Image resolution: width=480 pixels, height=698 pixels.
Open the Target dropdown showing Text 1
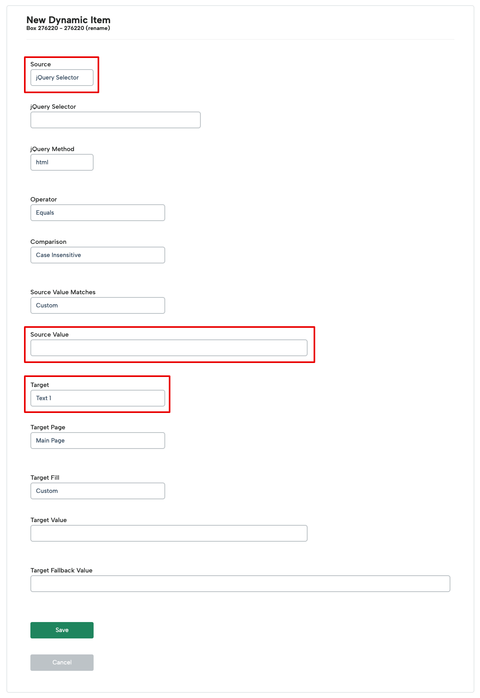pos(98,398)
